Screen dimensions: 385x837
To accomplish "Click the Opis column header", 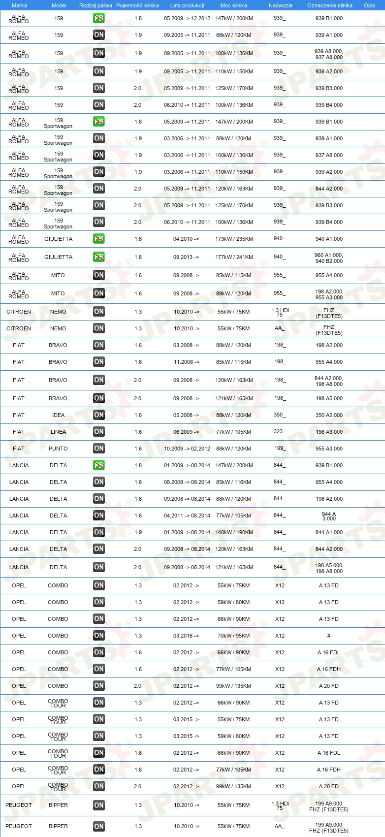I will (x=369, y=5).
